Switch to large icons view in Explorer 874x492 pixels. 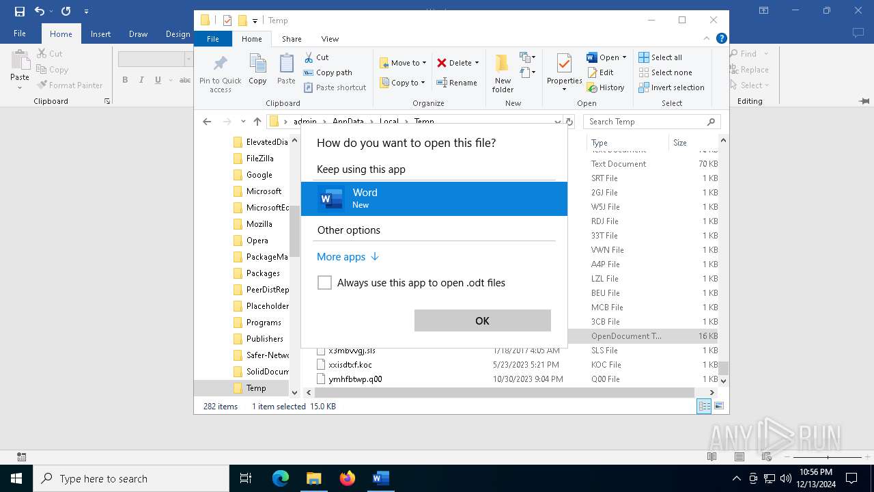point(718,406)
